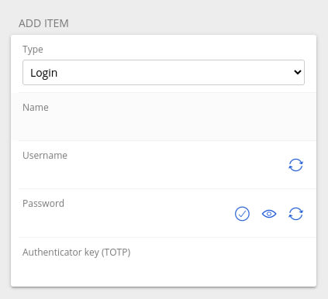
Task: Click the Username label
Action: click(x=45, y=156)
